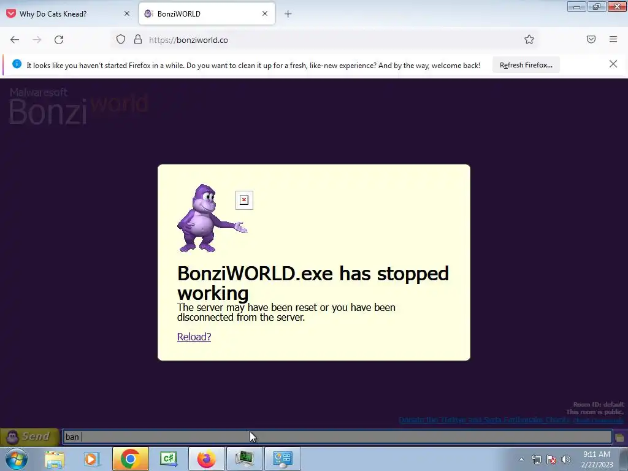Open Windows Explorer from taskbar
Viewport: 628px width, 471px height.
tap(55, 459)
